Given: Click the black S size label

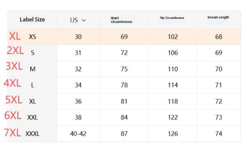Looking at the screenshot, I should pos(32,53).
